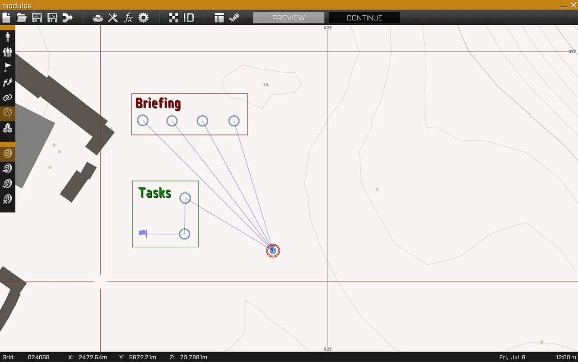
Task: Select the Waypoints footsteps mode
Action: click(7, 83)
